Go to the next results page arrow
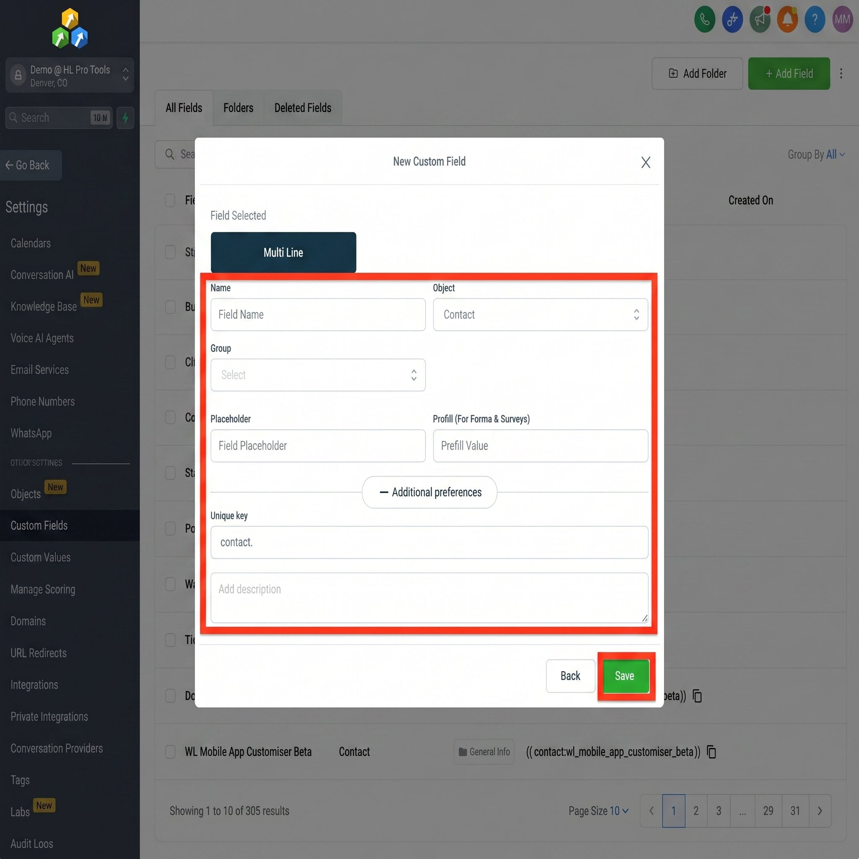The image size is (859, 859). point(820,810)
